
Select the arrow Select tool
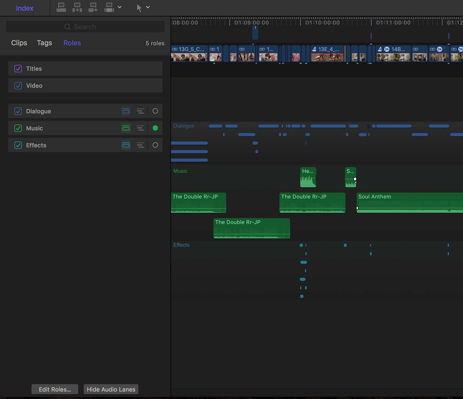pos(139,8)
